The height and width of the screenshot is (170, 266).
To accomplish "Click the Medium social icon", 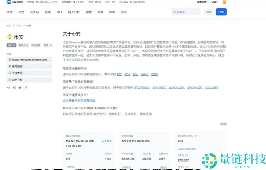I will coord(14,87).
